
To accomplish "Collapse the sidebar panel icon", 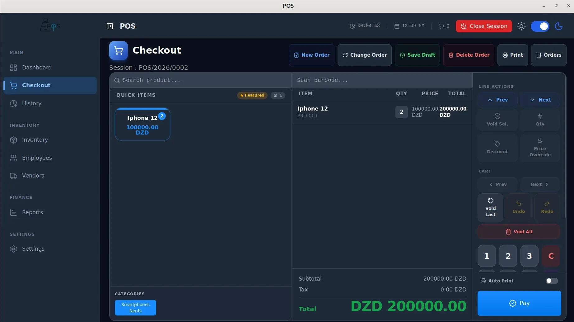I will pos(110,26).
